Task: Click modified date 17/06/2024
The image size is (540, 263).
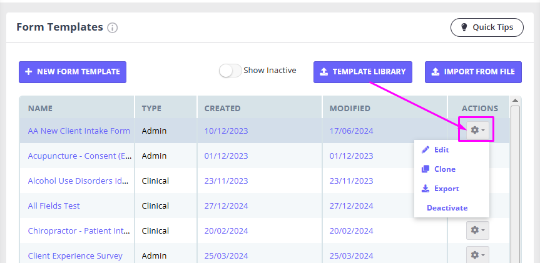Action: [351, 131]
